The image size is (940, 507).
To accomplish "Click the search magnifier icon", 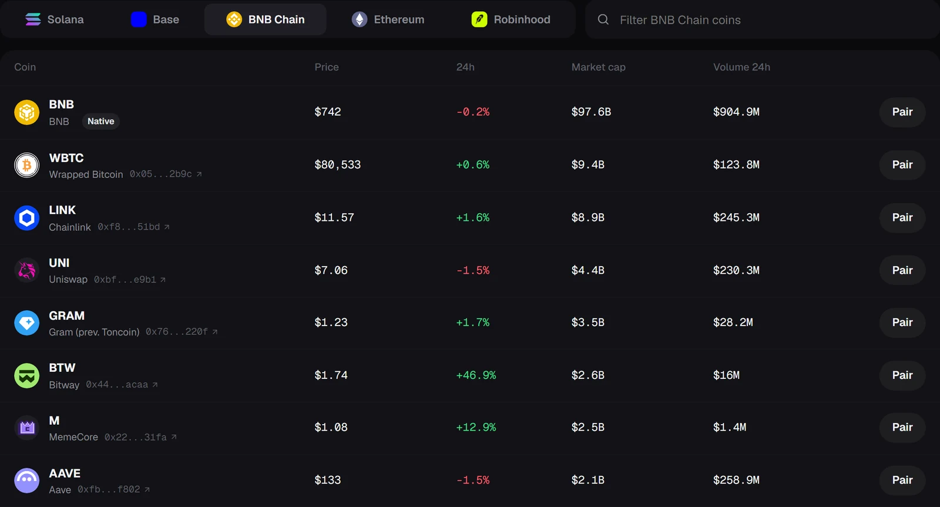I will (x=603, y=19).
